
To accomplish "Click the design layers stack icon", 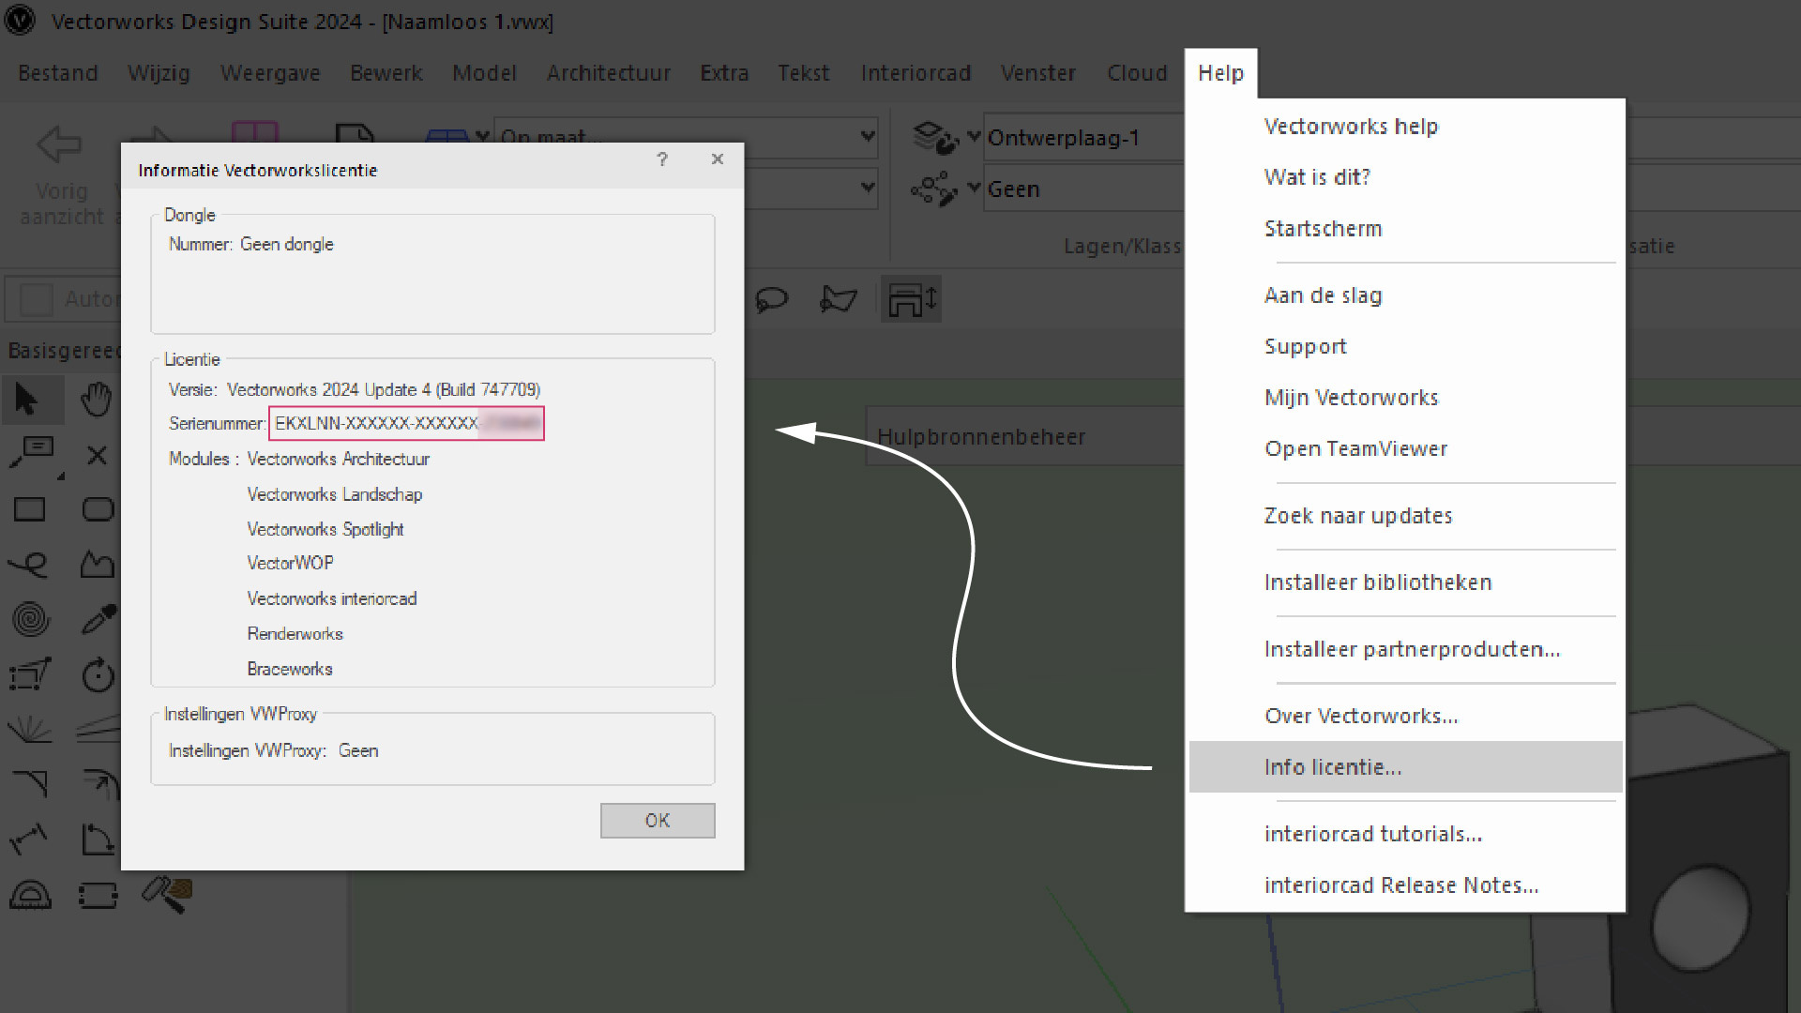I will [x=934, y=138].
